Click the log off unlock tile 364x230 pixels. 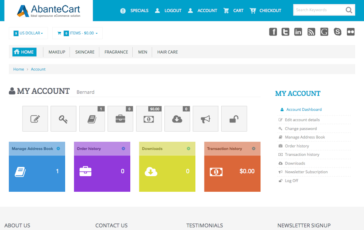click(234, 119)
